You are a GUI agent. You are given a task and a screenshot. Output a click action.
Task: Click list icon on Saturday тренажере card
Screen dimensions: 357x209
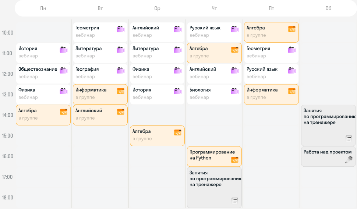(x=349, y=138)
